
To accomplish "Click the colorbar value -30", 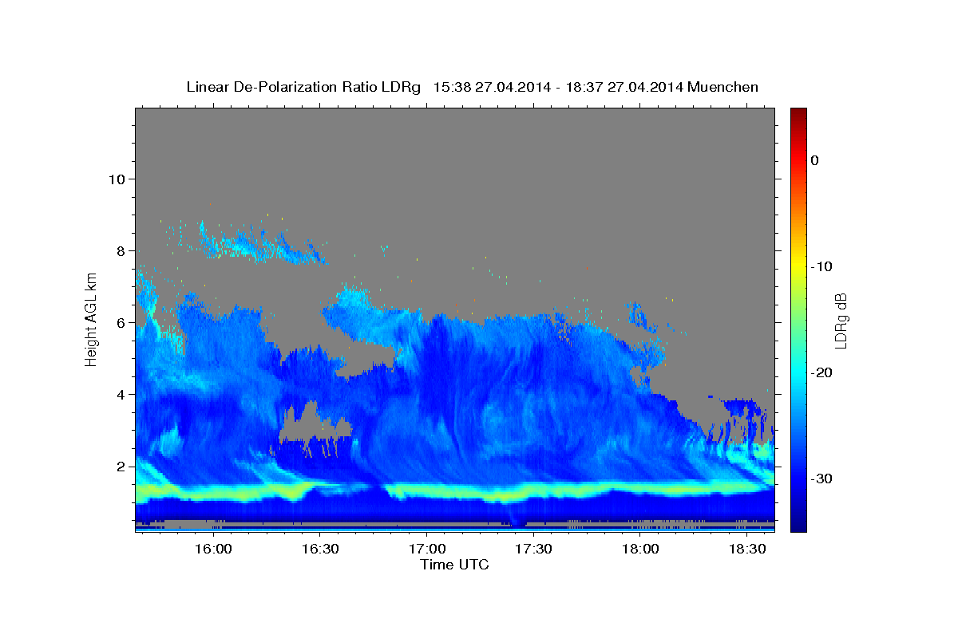I will [821, 478].
